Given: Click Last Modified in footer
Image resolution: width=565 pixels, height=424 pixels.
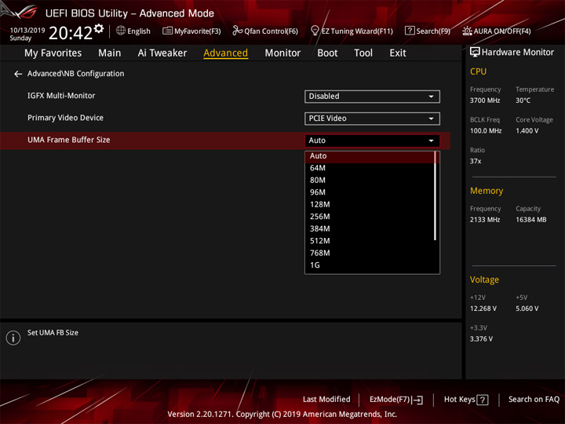Looking at the screenshot, I should tap(326, 400).
